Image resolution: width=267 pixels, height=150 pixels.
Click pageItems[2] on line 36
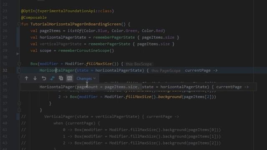198,97
